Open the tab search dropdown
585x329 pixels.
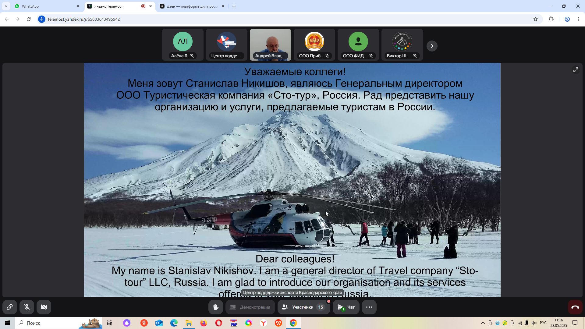(6, 6)
